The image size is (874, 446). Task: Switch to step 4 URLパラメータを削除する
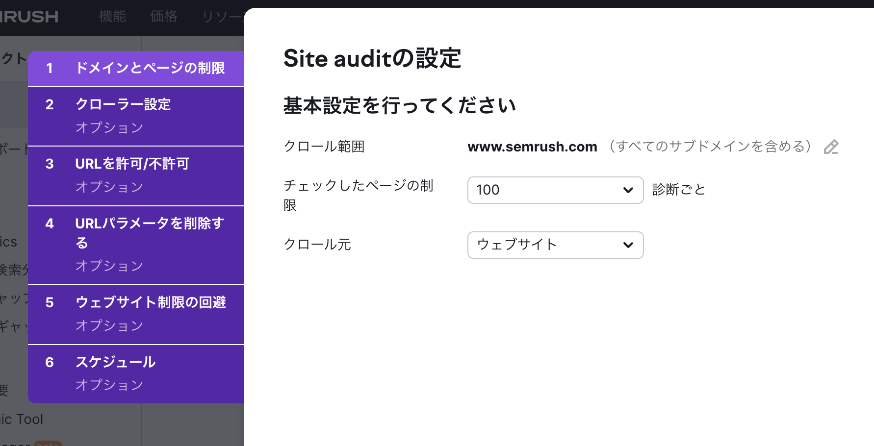point(136,245)
